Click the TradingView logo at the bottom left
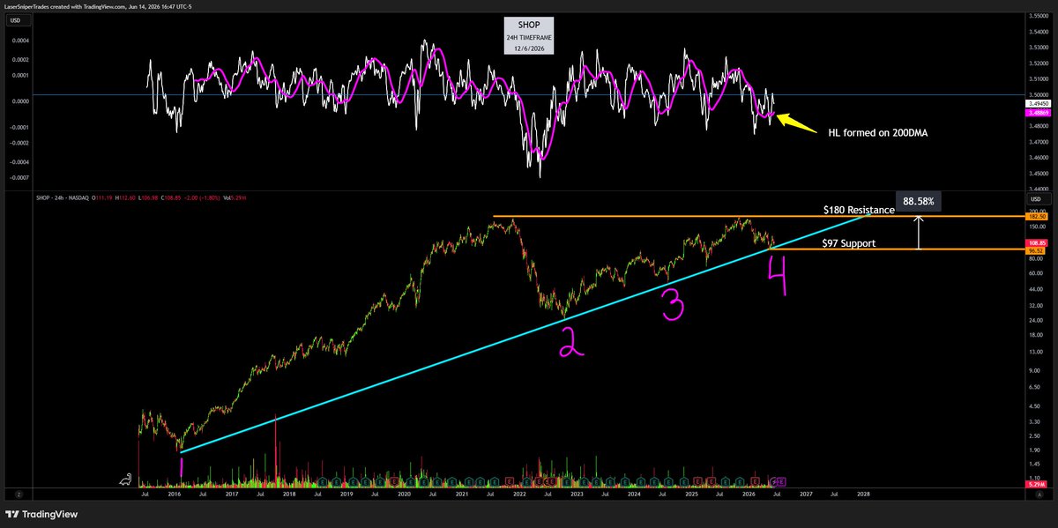This screenshot has width=1058, height=528. pyautogui.click(x=40, y=515)
